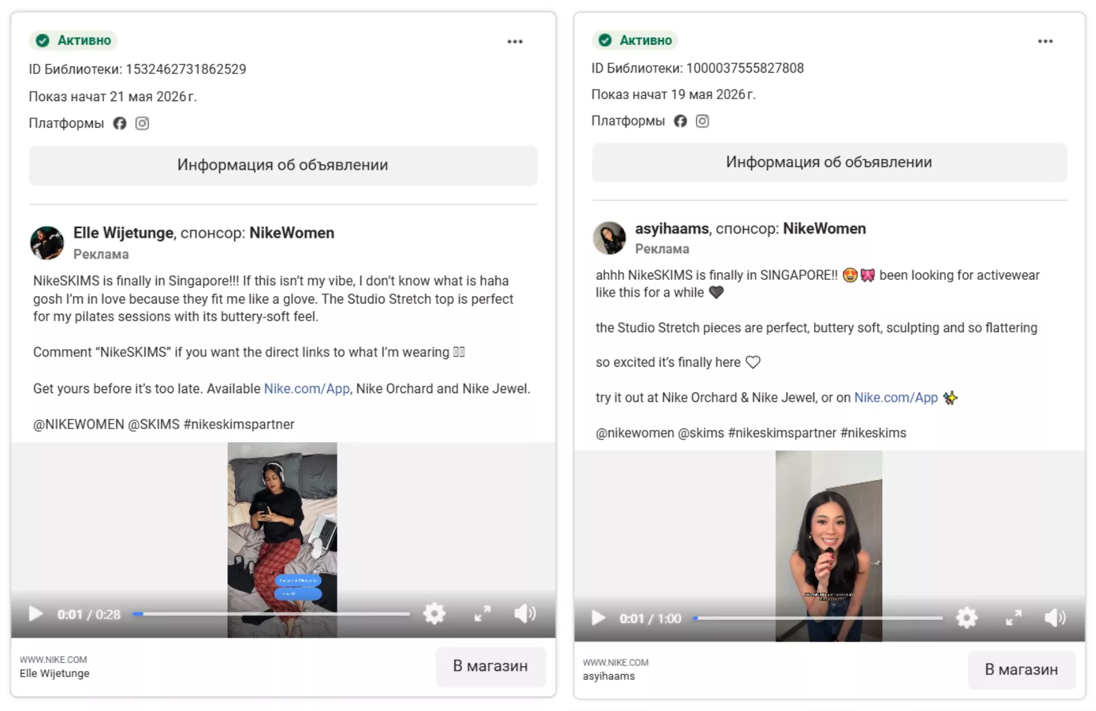The width and height of the screenshot is (1096, 711).
Task: Click Instagram platform icon on asyihaams ad
Action: (x=702, y=121)
